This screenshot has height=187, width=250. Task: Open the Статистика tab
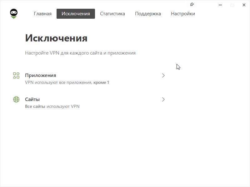click(x=112, y=13)
